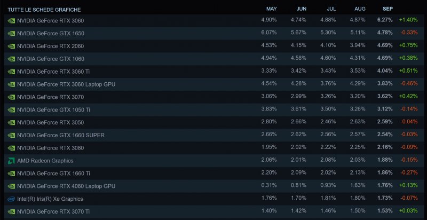Screen dimensions: 427x220
Task: Click the NVIDIA icon beside RTX 4060 Laptop GPU
Action: pyautogui.click(x=11, y=186)
